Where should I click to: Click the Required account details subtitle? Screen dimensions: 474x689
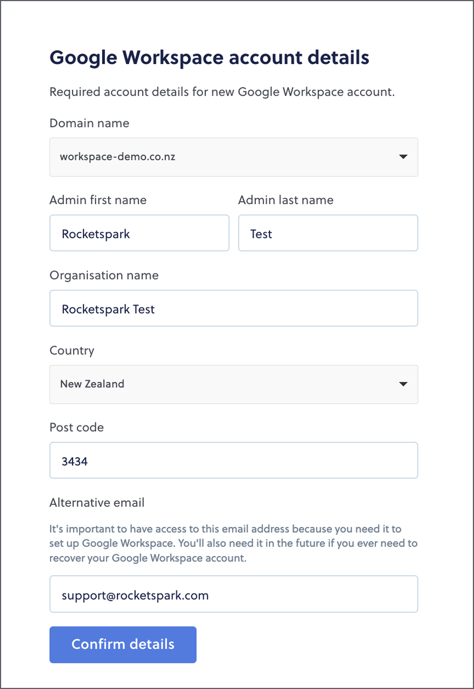tap(222, 92)
